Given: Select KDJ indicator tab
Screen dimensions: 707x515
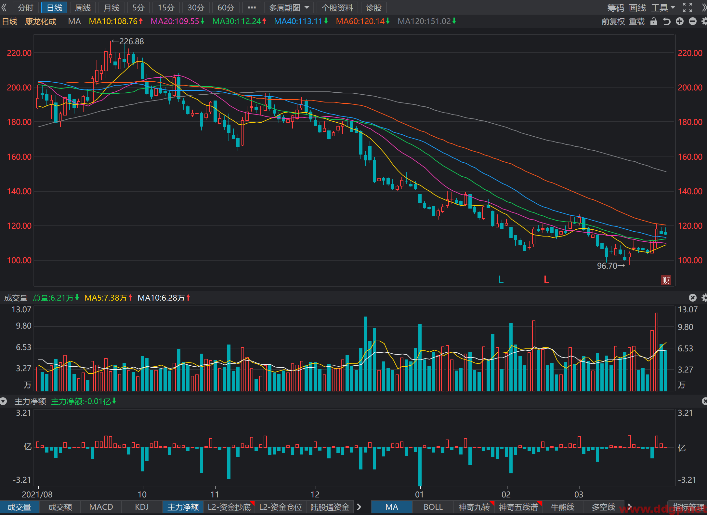Looking at the screenshot, I should tap(142, 507).
